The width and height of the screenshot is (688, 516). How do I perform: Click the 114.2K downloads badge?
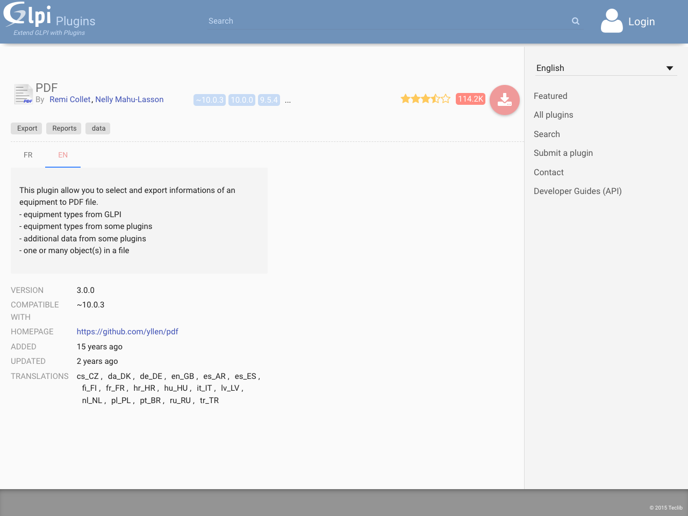[470, 99]
